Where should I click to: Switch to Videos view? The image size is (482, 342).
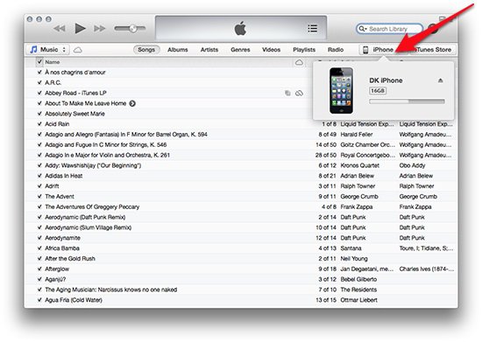(x=271, y=50)
